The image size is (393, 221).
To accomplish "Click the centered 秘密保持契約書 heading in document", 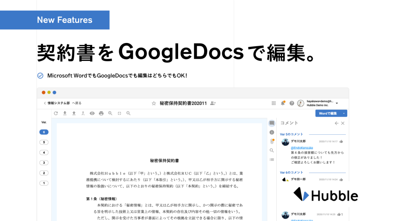I will tap(164, 161).
